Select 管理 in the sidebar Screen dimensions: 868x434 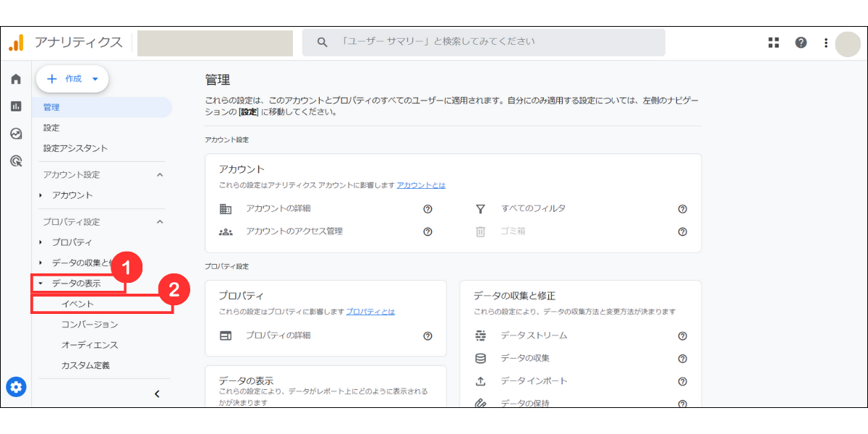(102, 107)
